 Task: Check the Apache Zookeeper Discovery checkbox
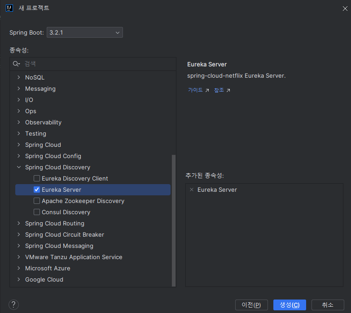click(37, 201)
